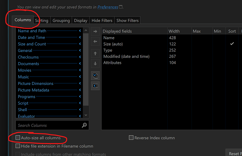The image size is (242, 156).
Task: Toggle Reverse Index column checkbox
Action: pyautogui.click(x=131, y=138)
